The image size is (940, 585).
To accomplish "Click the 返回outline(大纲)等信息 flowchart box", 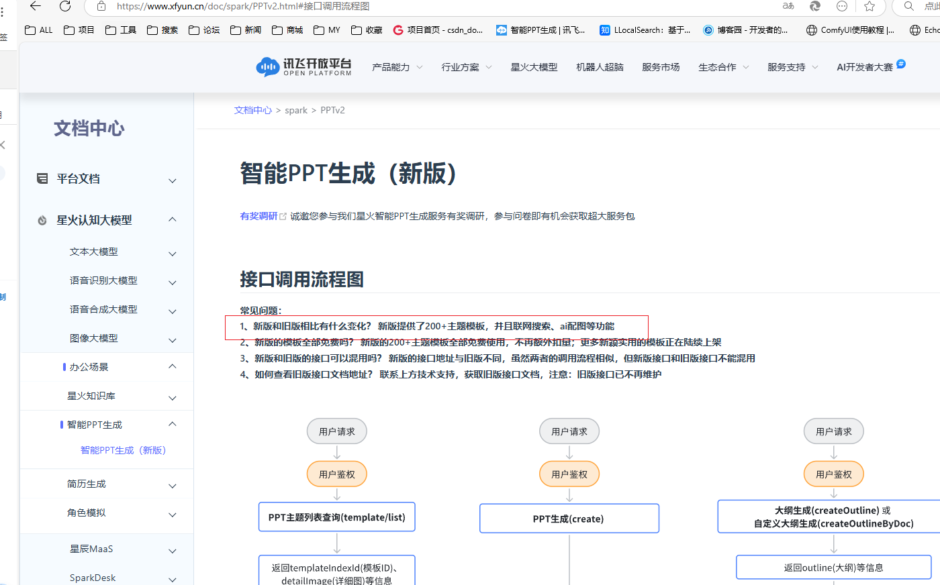I will [x=834, y=568].
